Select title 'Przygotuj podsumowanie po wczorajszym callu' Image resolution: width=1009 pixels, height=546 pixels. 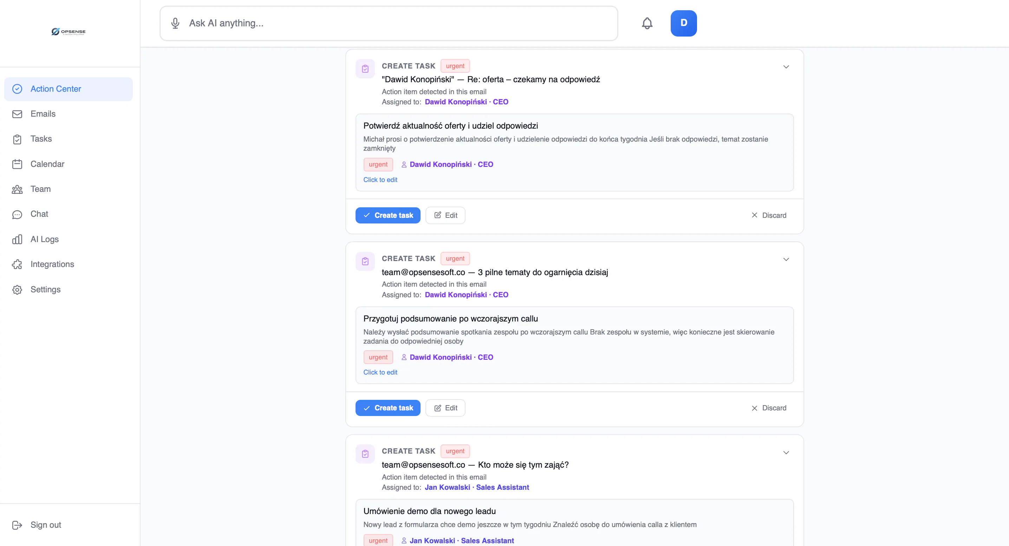point(450,319)
